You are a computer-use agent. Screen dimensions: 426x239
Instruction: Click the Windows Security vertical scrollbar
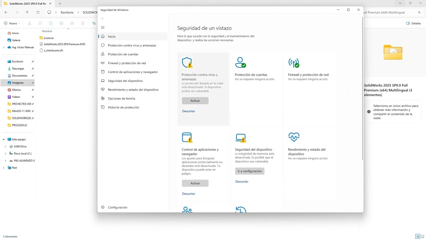click(362, 89)
